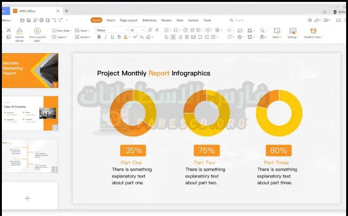Click the font color A swatch

125,37
